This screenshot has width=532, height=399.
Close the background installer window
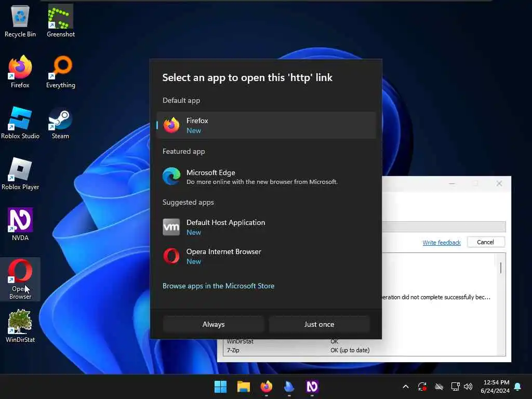pos(499,183)
